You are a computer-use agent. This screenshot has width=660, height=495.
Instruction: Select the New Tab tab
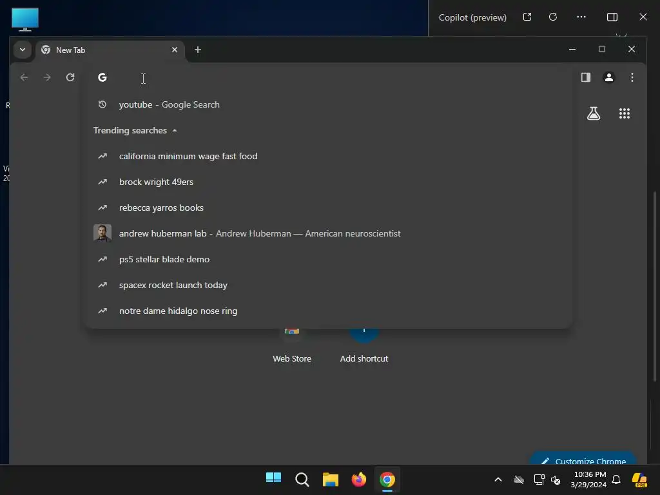click(110, 50)
